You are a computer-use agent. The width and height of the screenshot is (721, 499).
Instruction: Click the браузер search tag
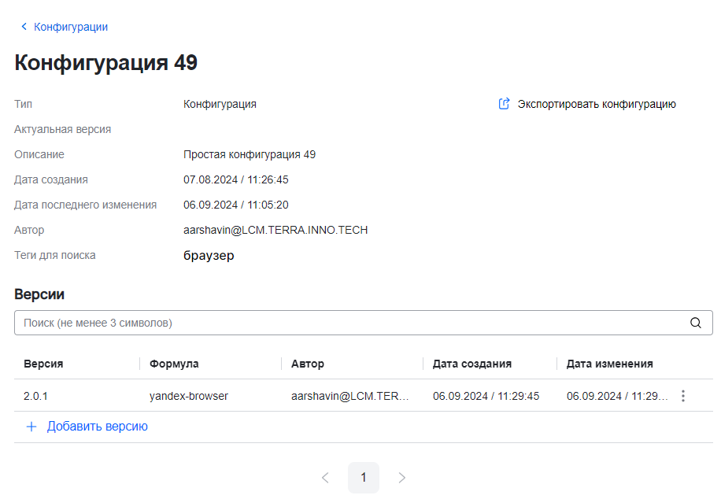(x=209, y=256)
